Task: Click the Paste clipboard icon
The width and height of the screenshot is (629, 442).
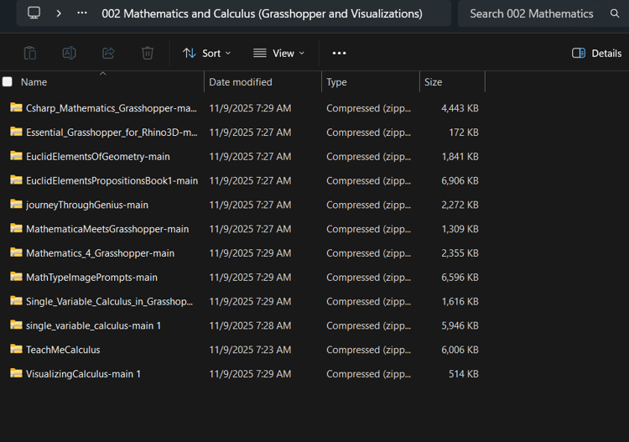Action: pos(30,53)
